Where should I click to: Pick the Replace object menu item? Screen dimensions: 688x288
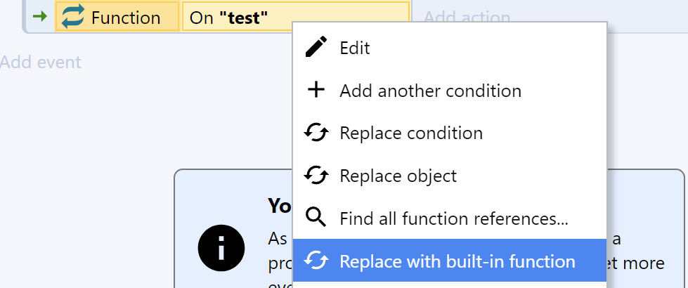[450, 176]
